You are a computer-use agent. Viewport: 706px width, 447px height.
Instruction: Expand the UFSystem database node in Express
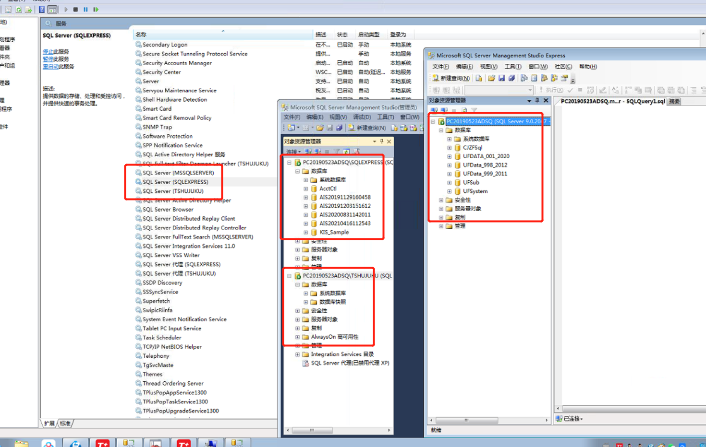click(450, 191)
